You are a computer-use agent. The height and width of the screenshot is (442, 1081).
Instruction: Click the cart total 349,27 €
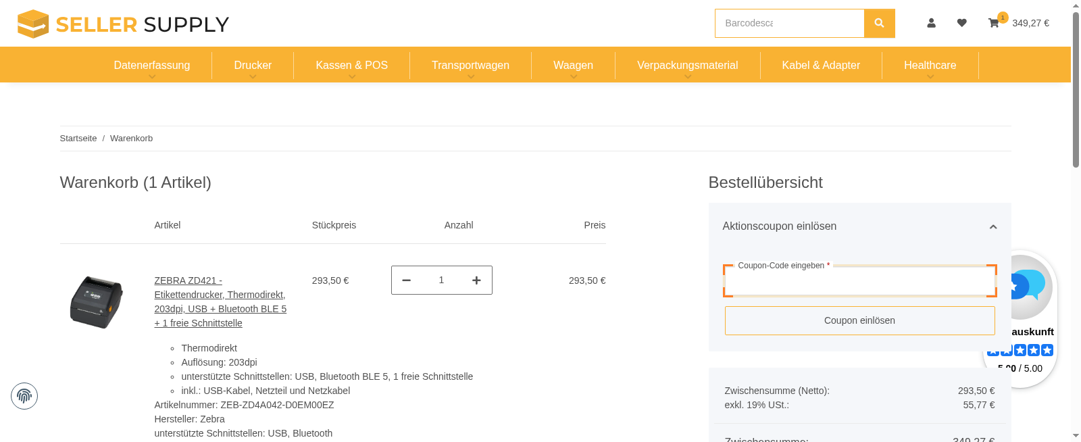click(1030, 23)
